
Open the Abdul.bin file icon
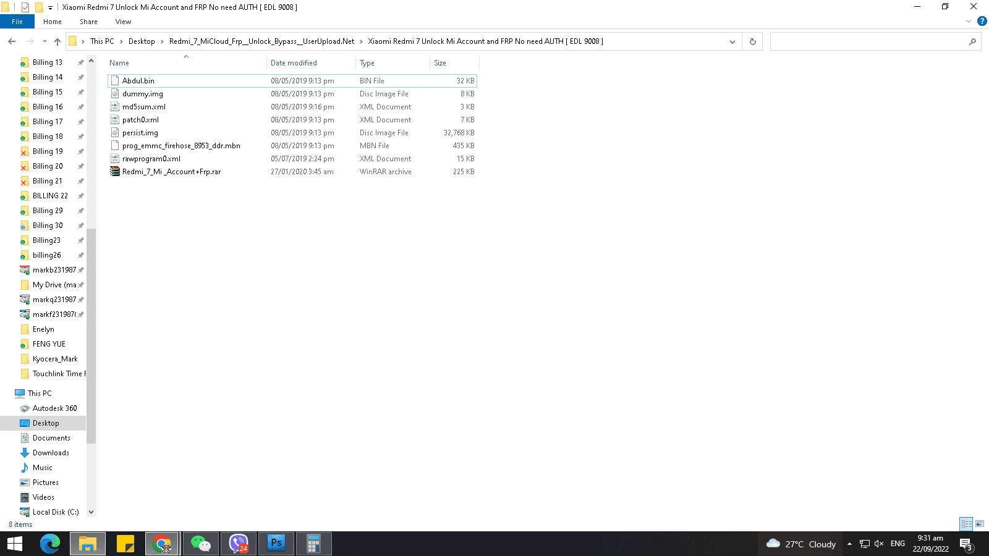point(115,81)
